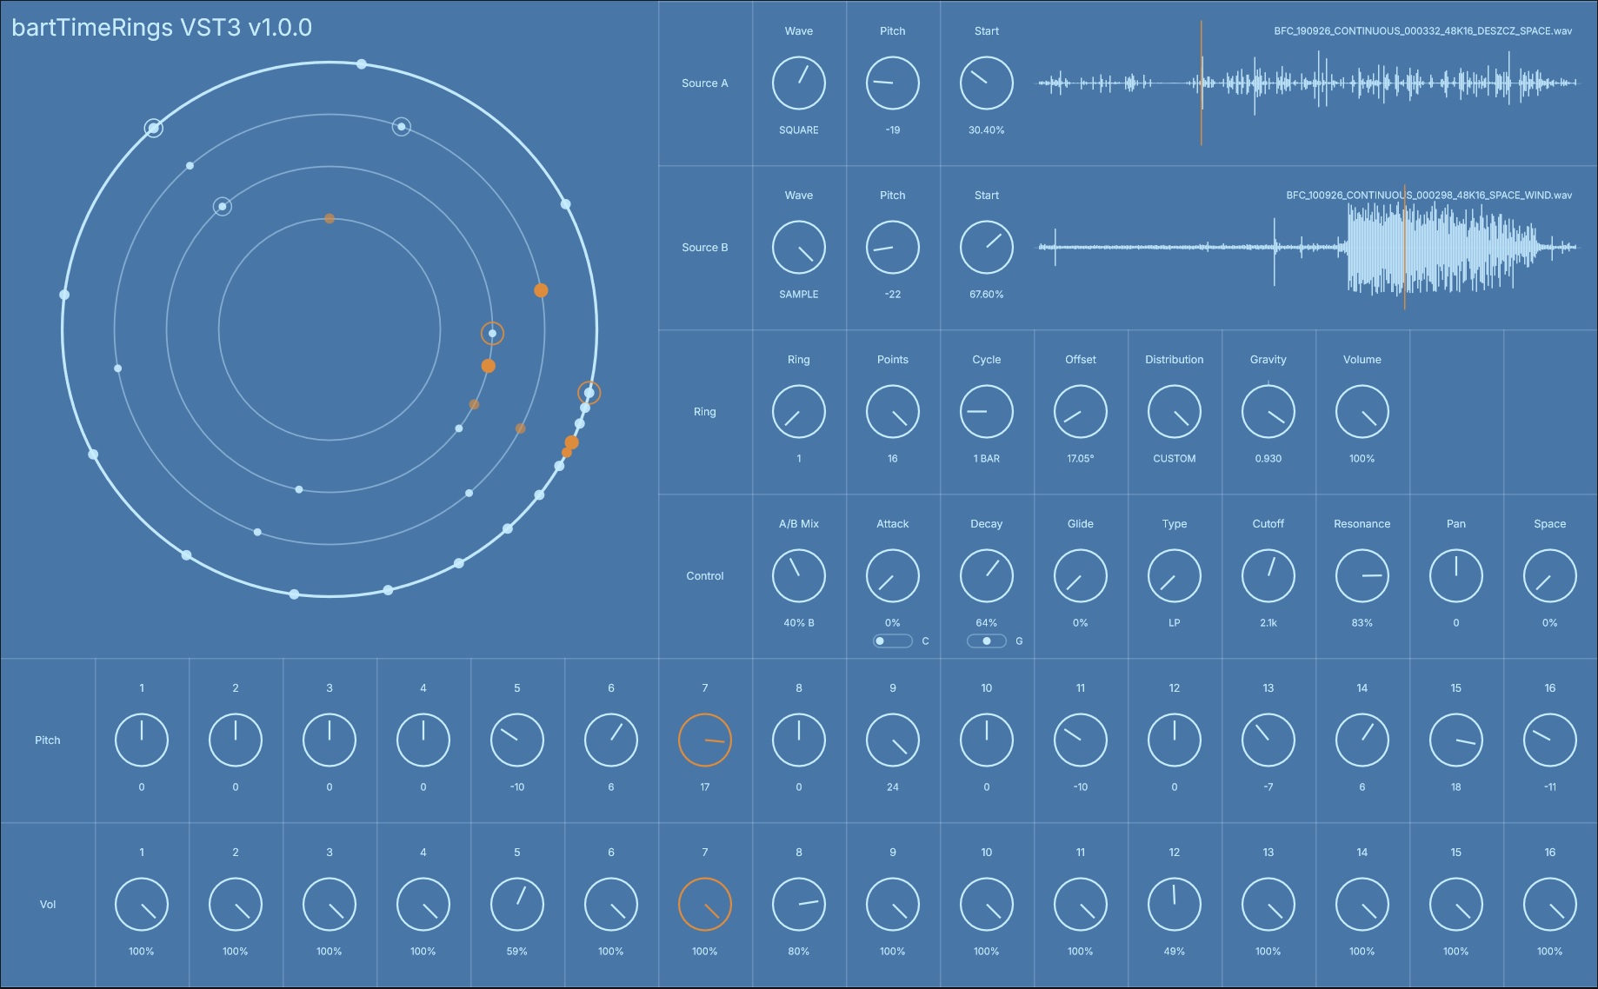The height and width of the screenshot is (989, 1598).
Task: Click Source A Start knob at 30.40%
Action: pyautogui.click(x=986, y=83)
